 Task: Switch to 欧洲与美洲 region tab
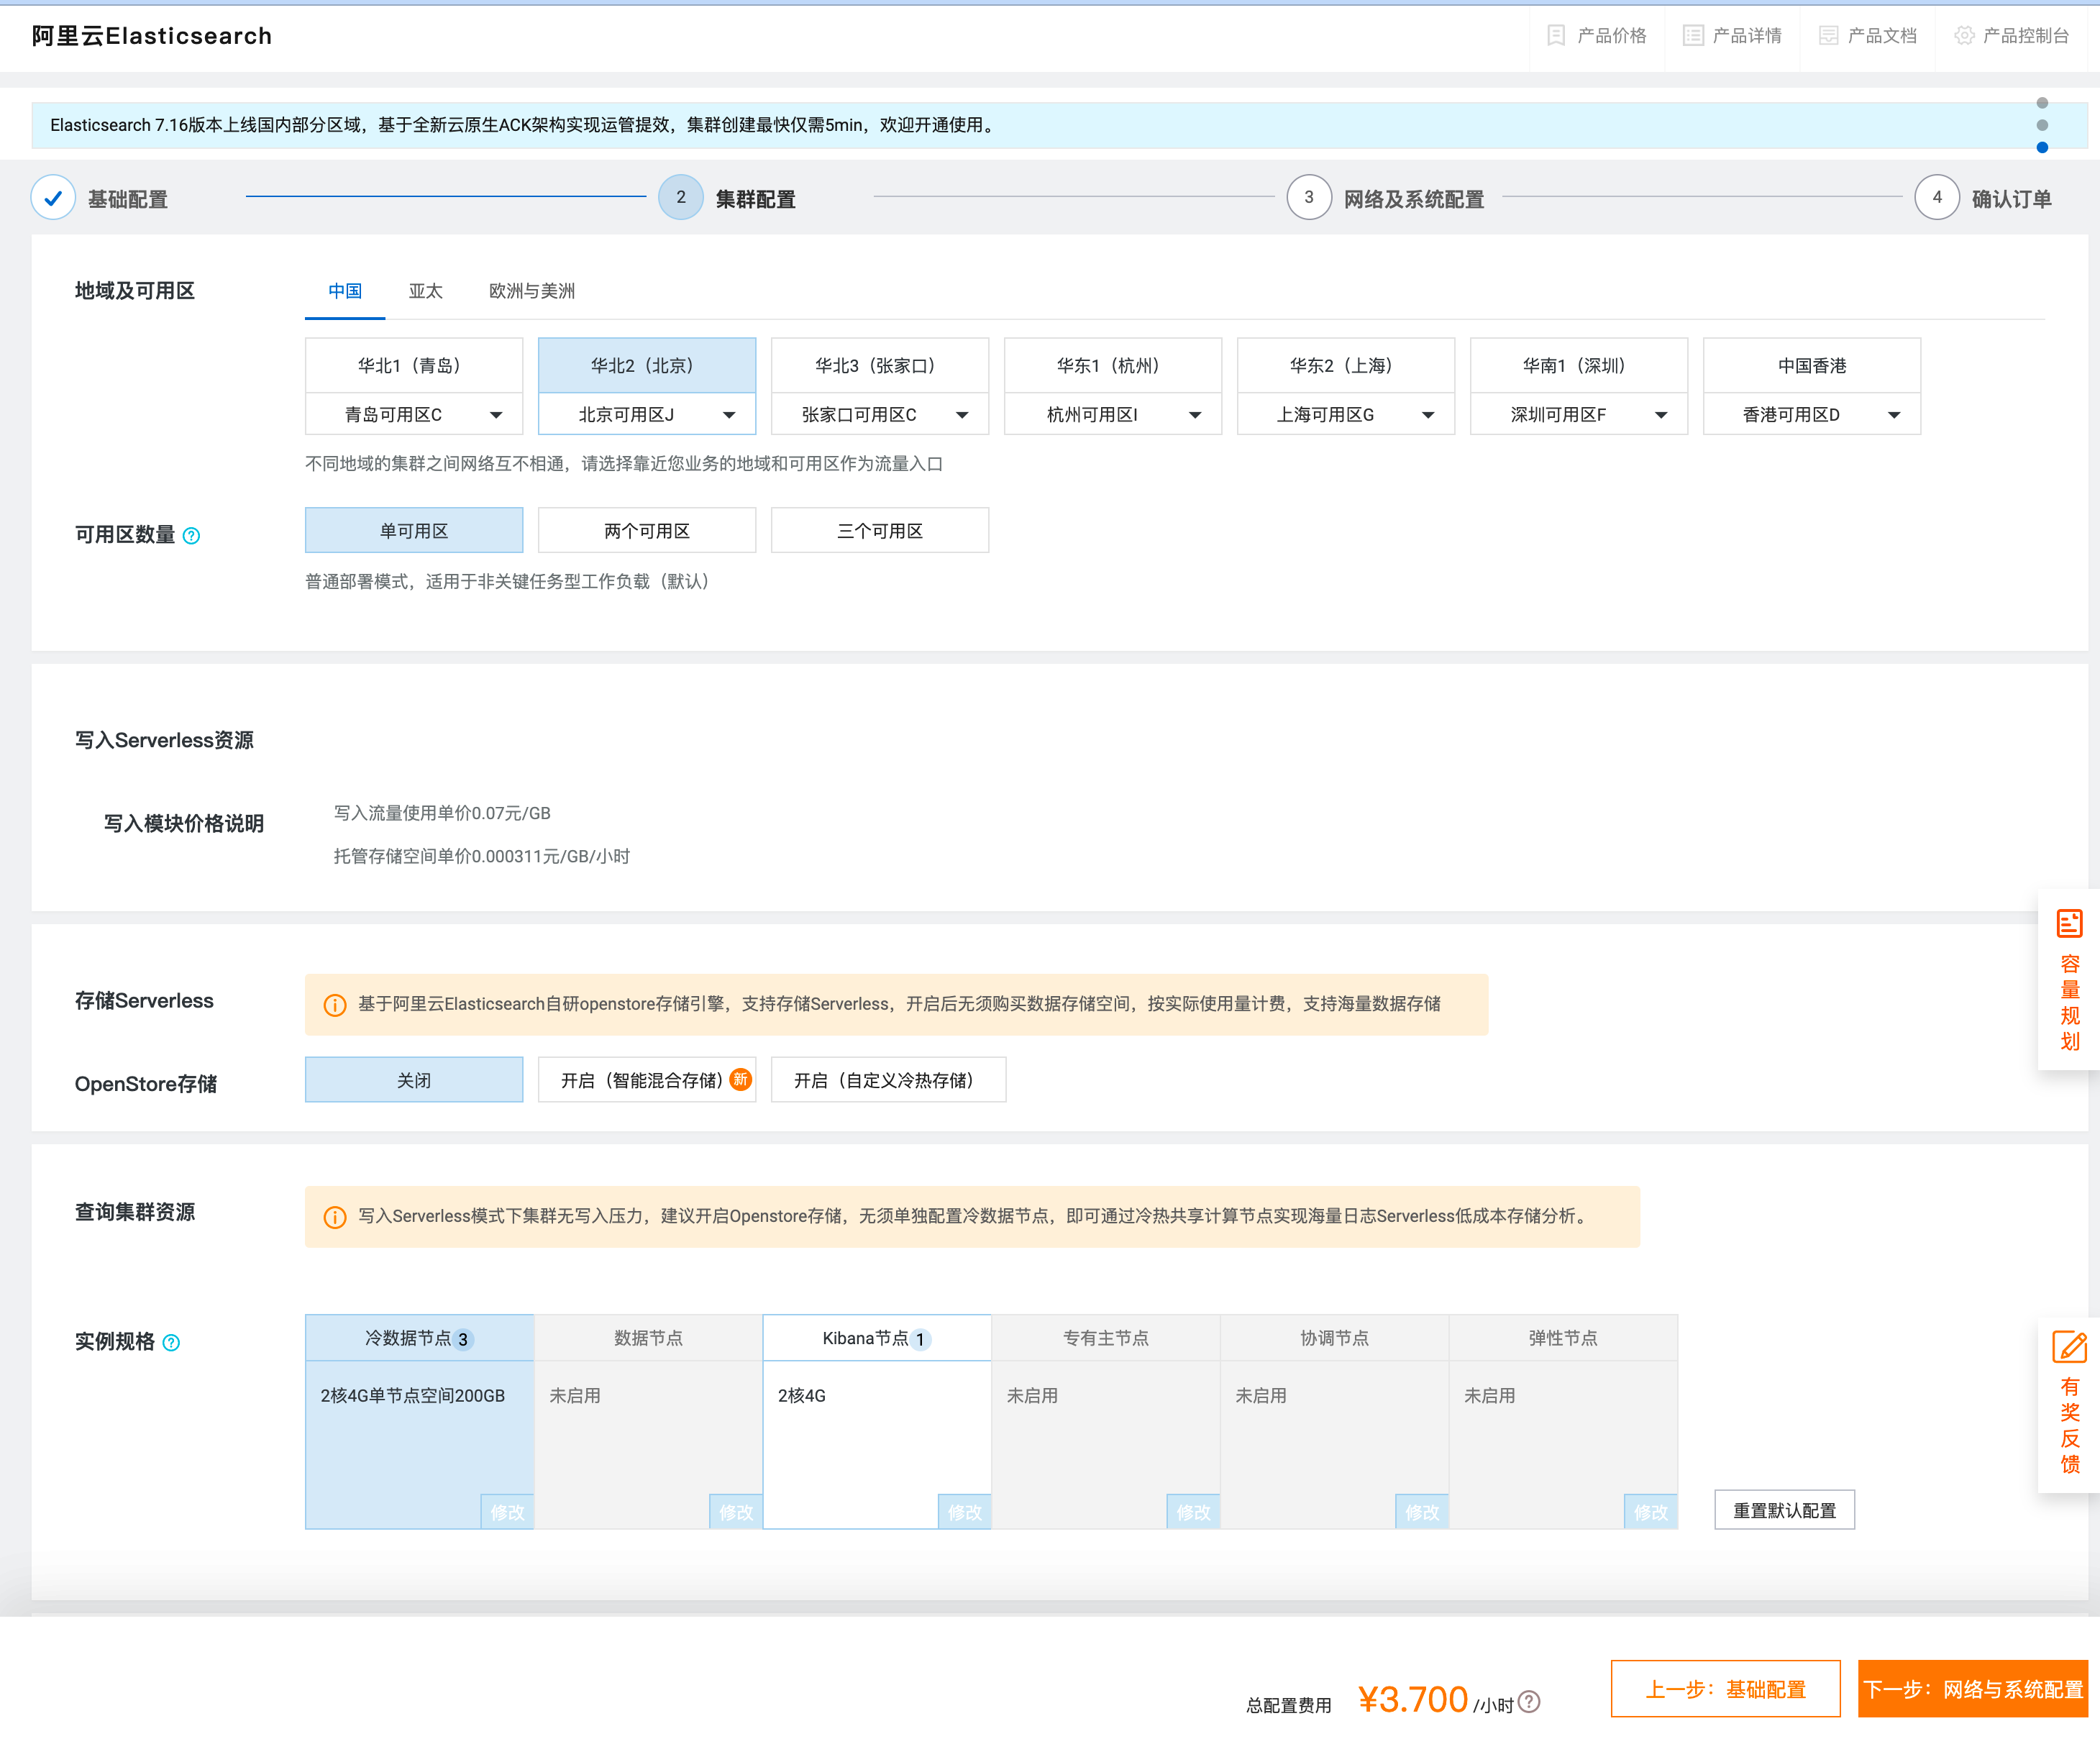click(531, 291)
